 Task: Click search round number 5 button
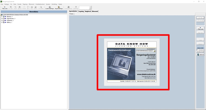pos(198,52)
